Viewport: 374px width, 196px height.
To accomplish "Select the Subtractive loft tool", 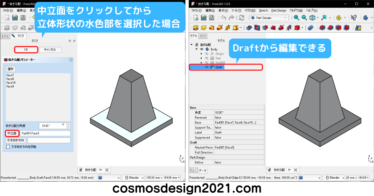I will point(273,28).
